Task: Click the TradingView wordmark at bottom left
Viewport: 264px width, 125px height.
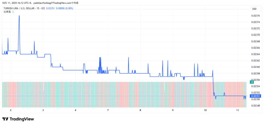Action: pos(22,119)
